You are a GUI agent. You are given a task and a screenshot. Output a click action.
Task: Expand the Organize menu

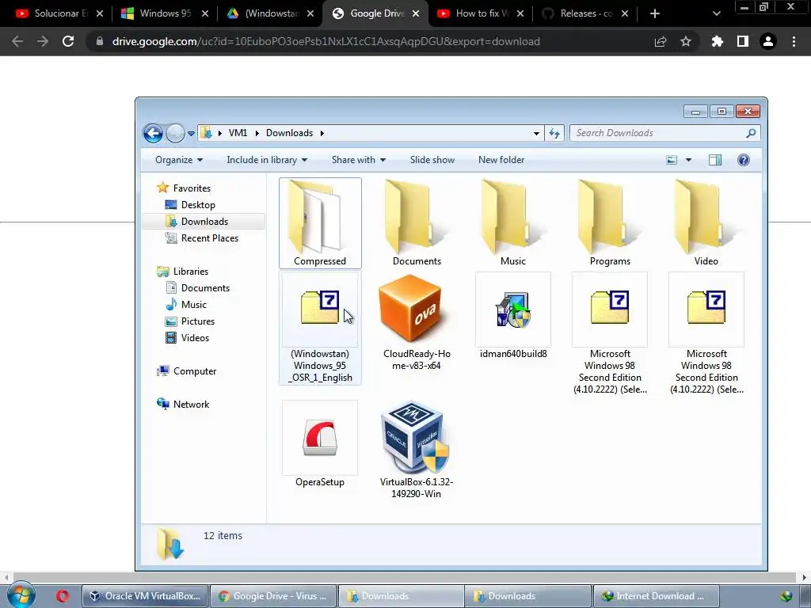(x=179, y=160)
